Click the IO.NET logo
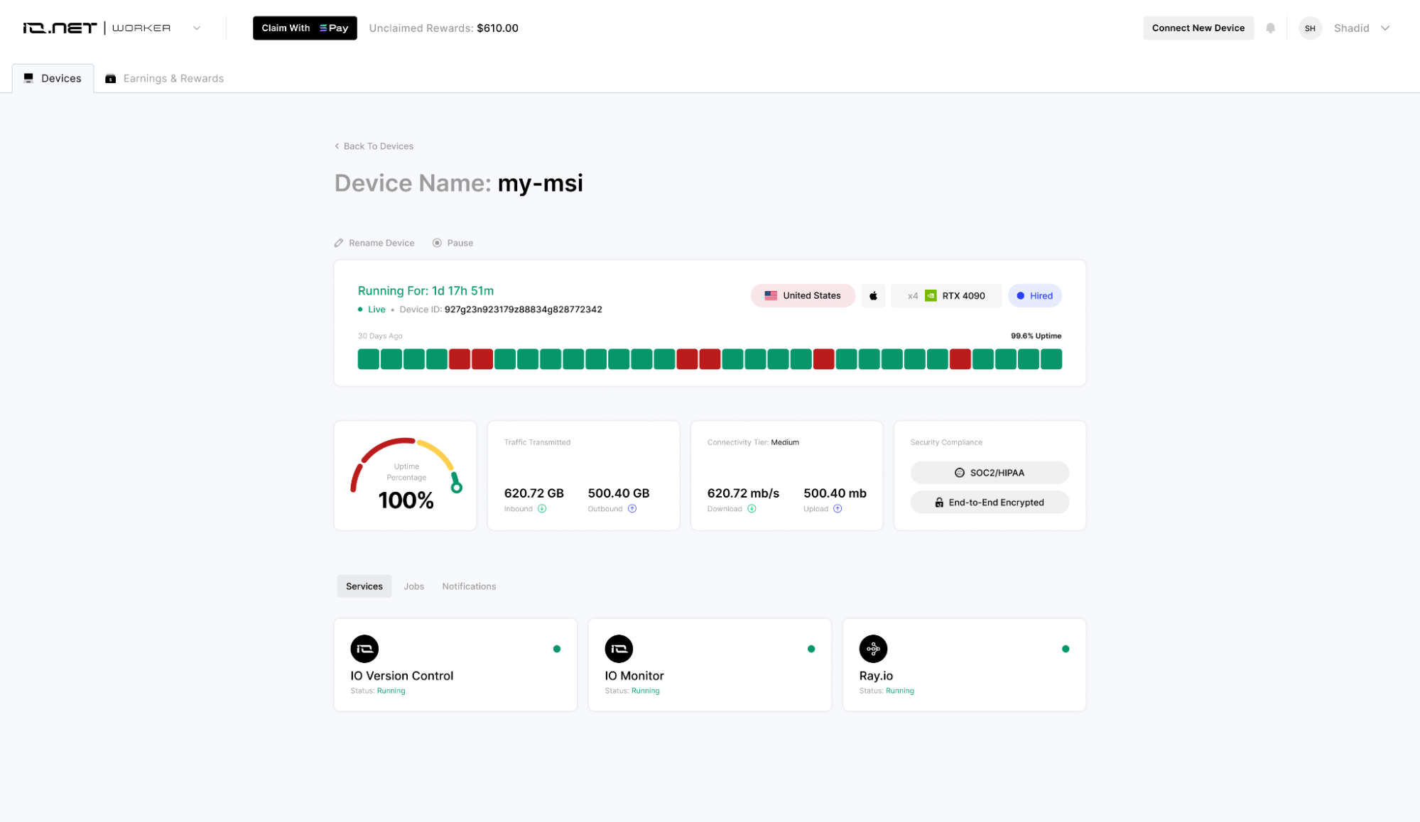Viewport: 1420px width, 822px height. click(60, 28)
